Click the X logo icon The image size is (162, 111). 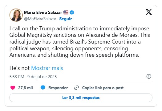point(149,12)
